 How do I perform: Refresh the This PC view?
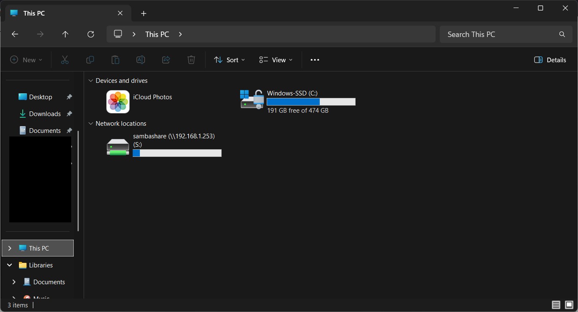(91, 34)
